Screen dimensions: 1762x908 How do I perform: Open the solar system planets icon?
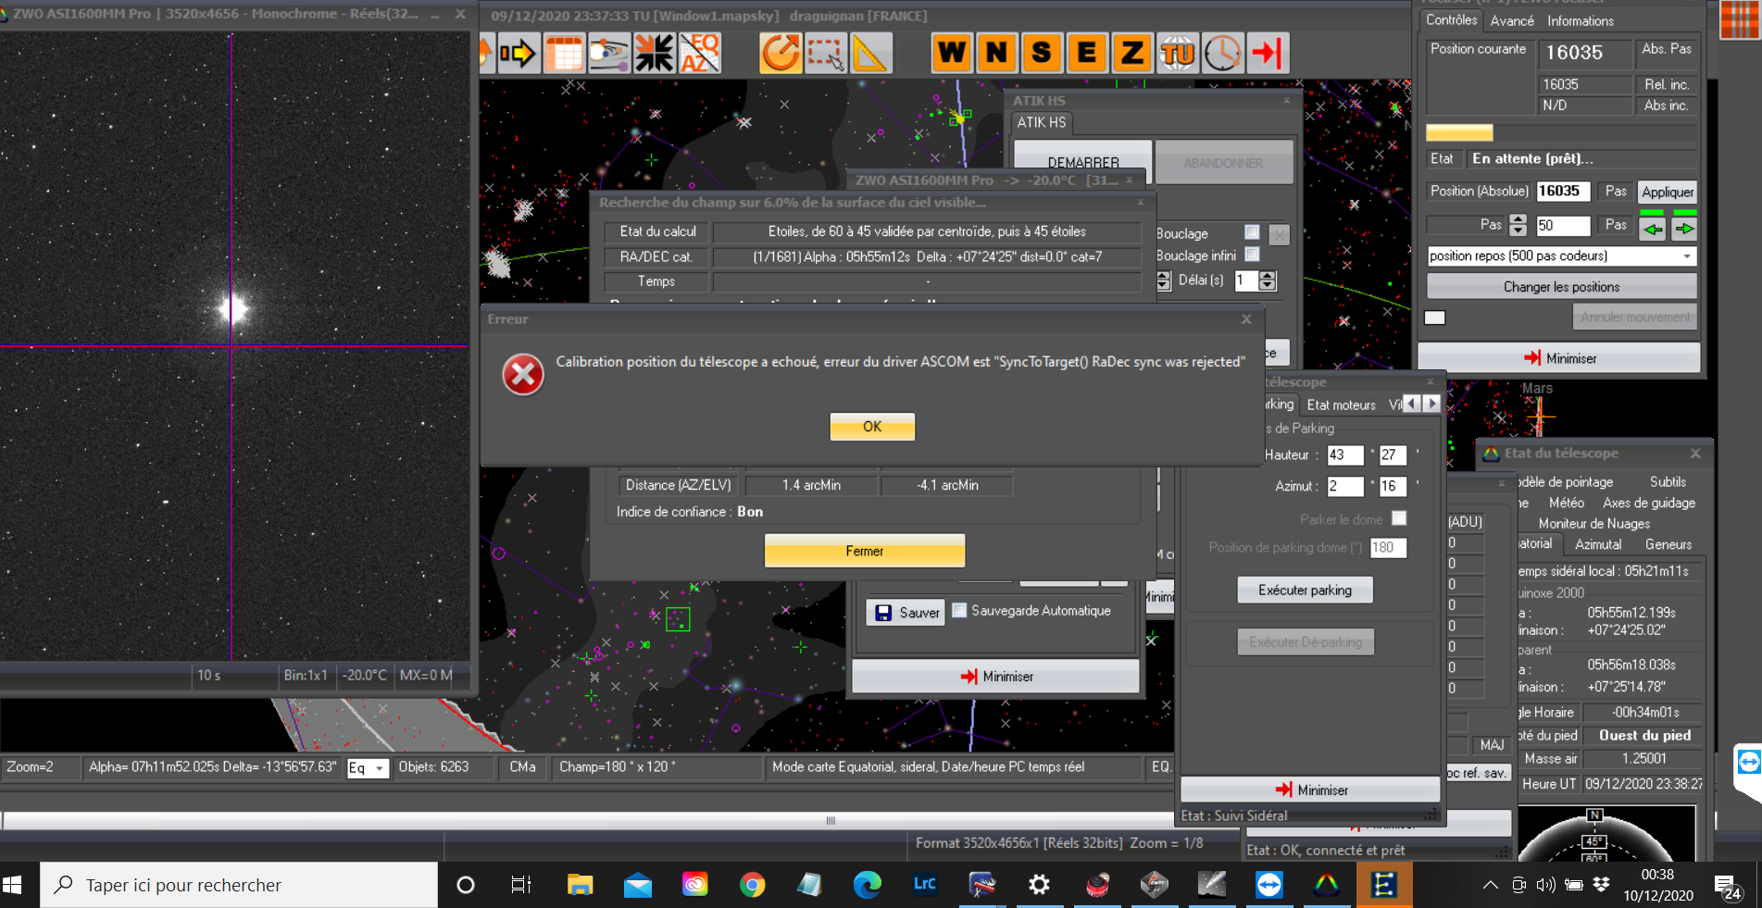coord(608,53)
